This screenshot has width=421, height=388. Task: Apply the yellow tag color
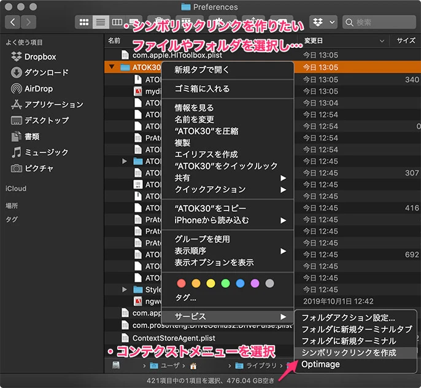coord(210,283)
